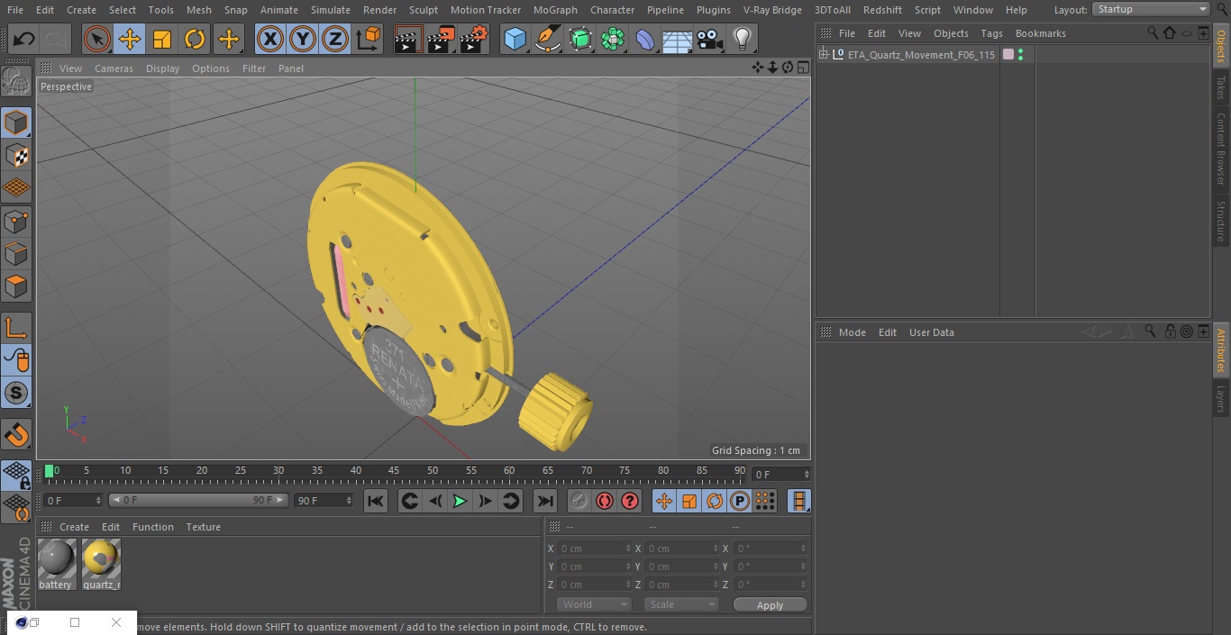Click the Undo arrow icon
1231x635 pixels.
click(23, 40)
